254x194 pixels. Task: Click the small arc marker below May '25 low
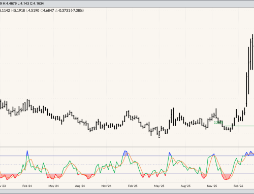[159, 137]
